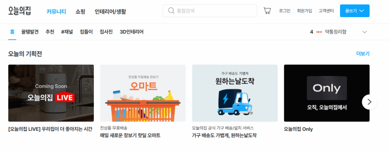The height and width of the screenshot is (153, 389).
Task: Open the 인테리어/생활 menu
Action: click(110, 11)
